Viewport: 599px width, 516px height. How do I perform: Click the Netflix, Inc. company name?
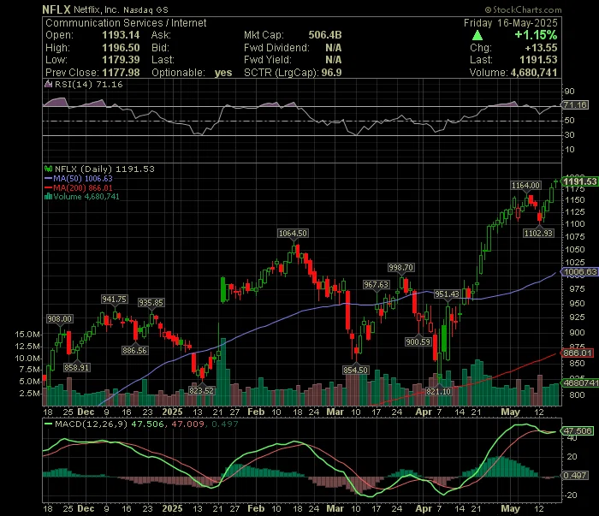pyautogui.click(x=97, y=10)
